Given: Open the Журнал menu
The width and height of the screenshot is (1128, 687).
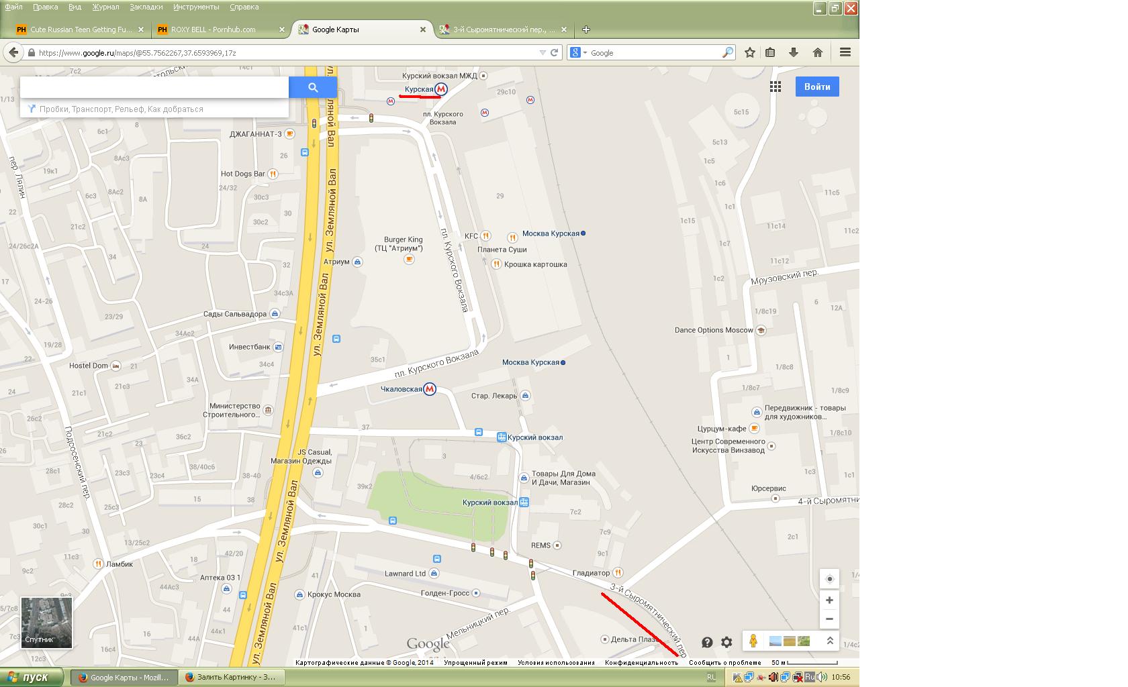Looking at the screenshot, I should coord(105,7).
